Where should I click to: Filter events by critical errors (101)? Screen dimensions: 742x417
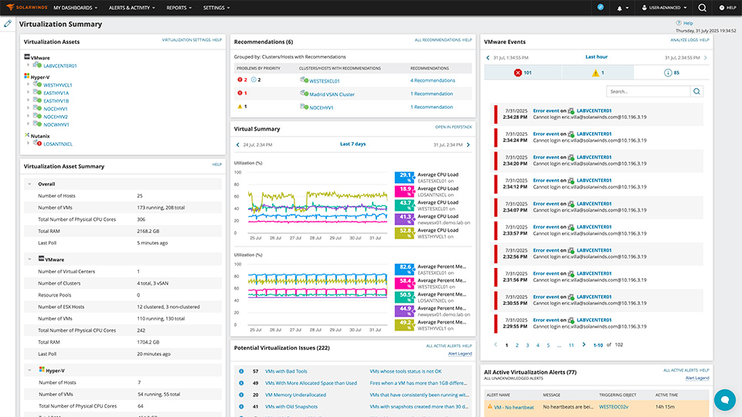tap(522, 73)
